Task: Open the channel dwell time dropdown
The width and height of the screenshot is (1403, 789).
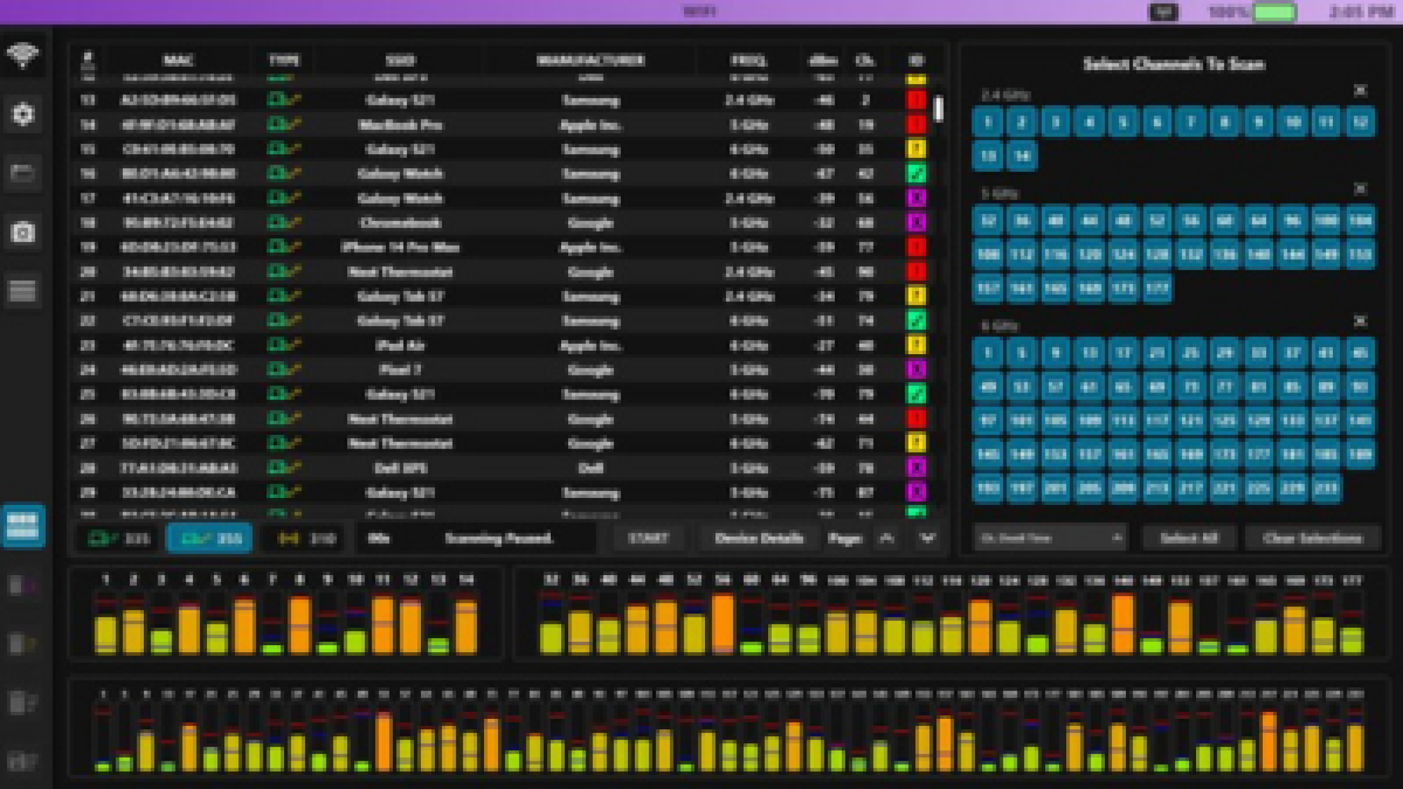Action: pyautogui.click(x=1049, y=538)
